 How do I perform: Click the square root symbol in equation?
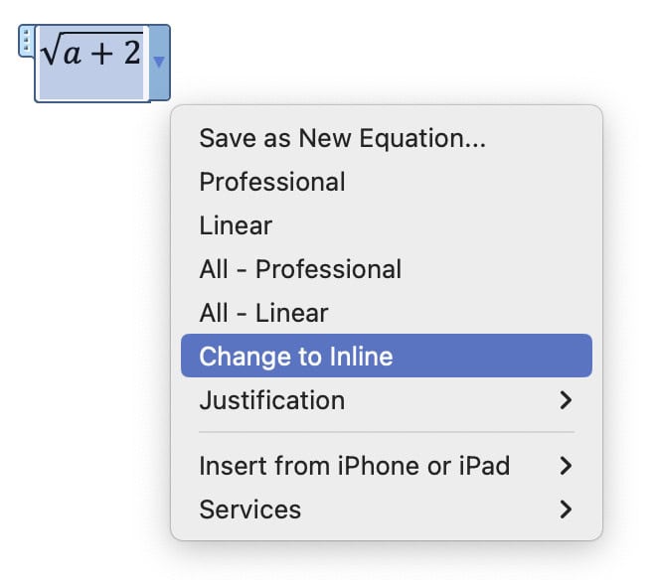[x=50, y=52]
